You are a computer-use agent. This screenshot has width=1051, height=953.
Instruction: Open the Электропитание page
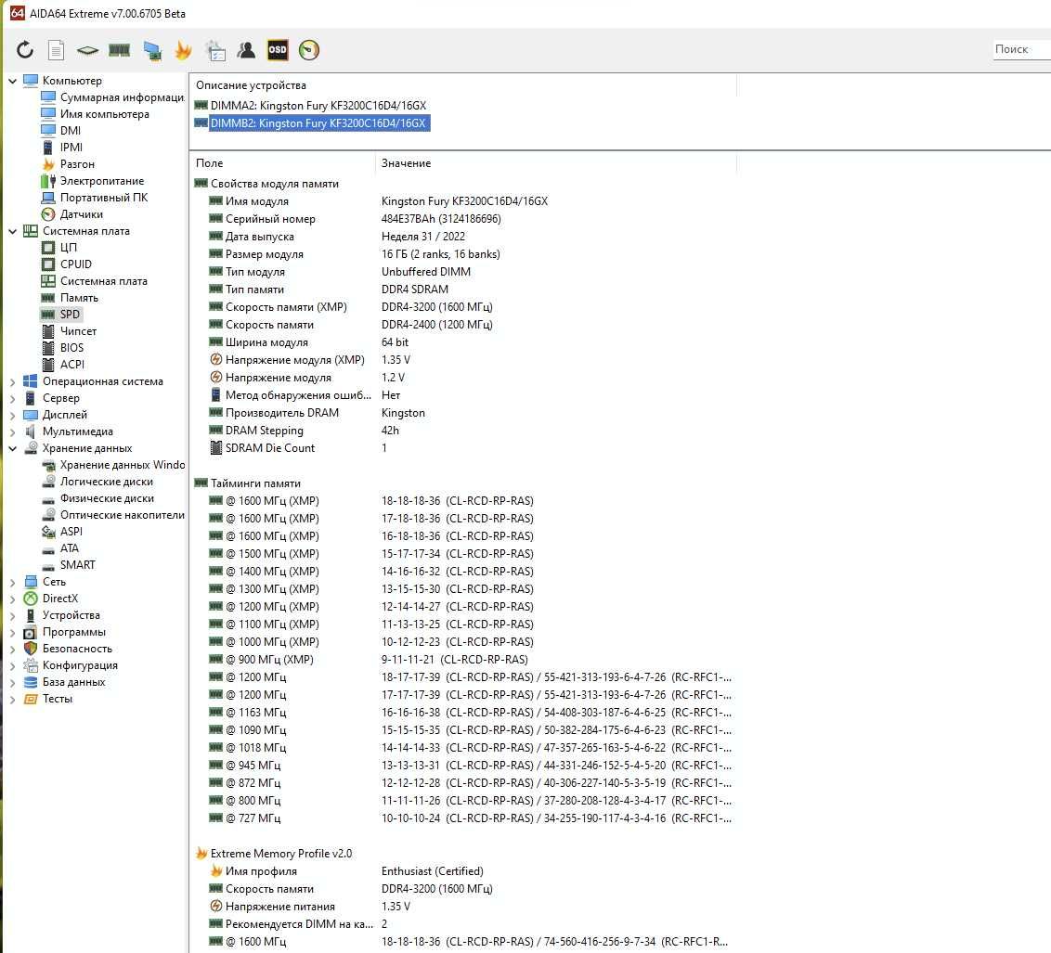click(x=102, y=181)
